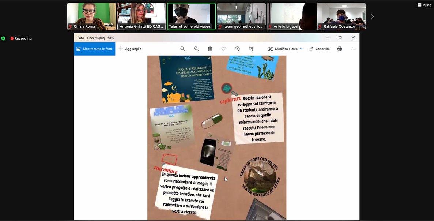The height and width of the screenshot is (221, 434).
Task: Click the muted mic icon of Cinzia Roma
Action: tap(71, 27)
